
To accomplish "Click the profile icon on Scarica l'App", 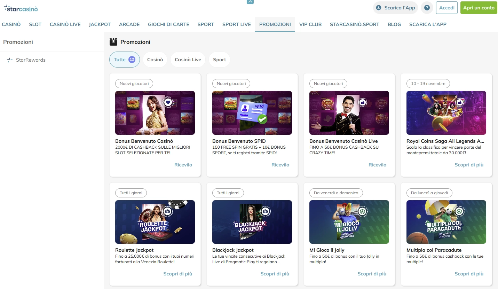I will tap(378, 7).
